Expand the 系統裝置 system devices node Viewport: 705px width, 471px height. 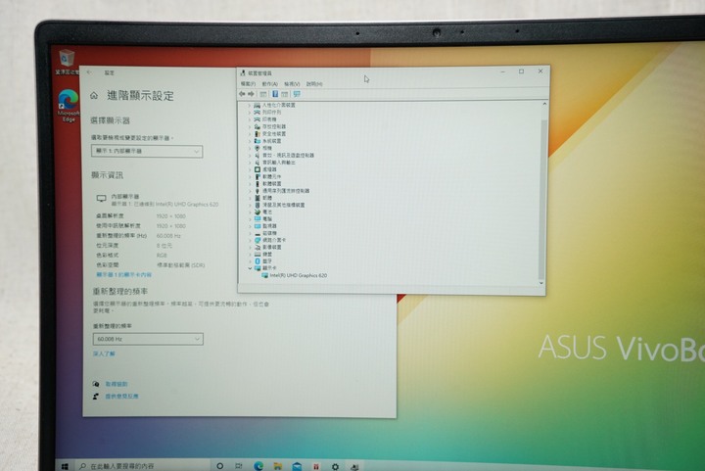(x=250, y=141)
